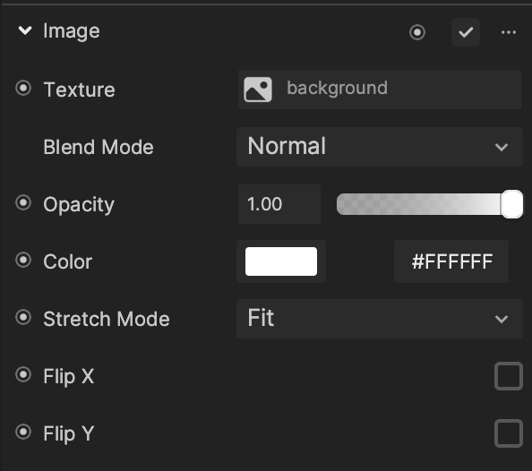Toggle the Image component enabled checkmark

click(466, 32)
